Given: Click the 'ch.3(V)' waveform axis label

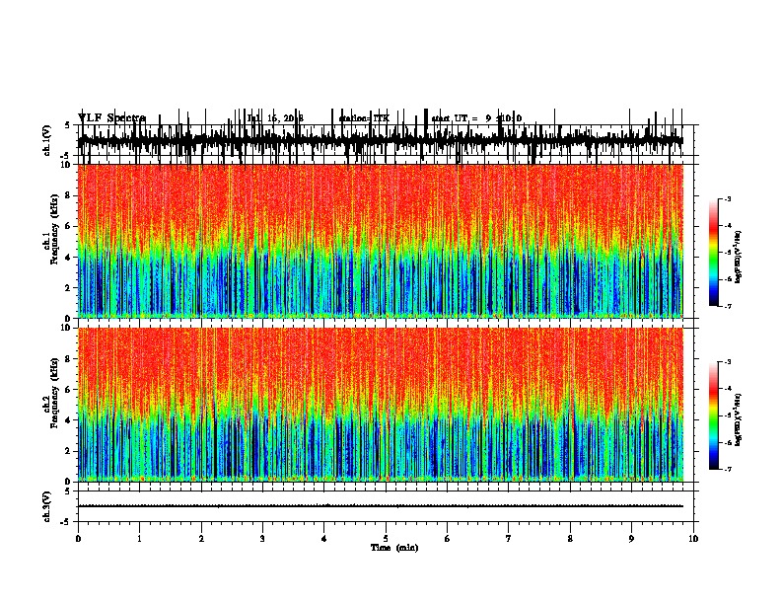Looking at the screenshot, I should coord(47,506).
